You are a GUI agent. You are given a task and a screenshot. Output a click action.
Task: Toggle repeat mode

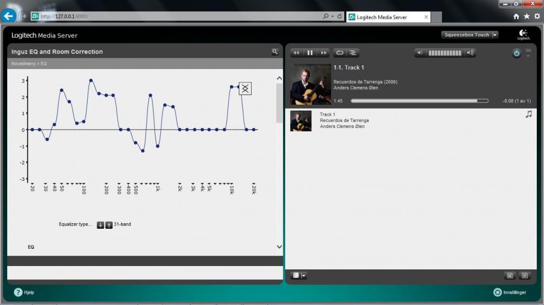[339, 53]
